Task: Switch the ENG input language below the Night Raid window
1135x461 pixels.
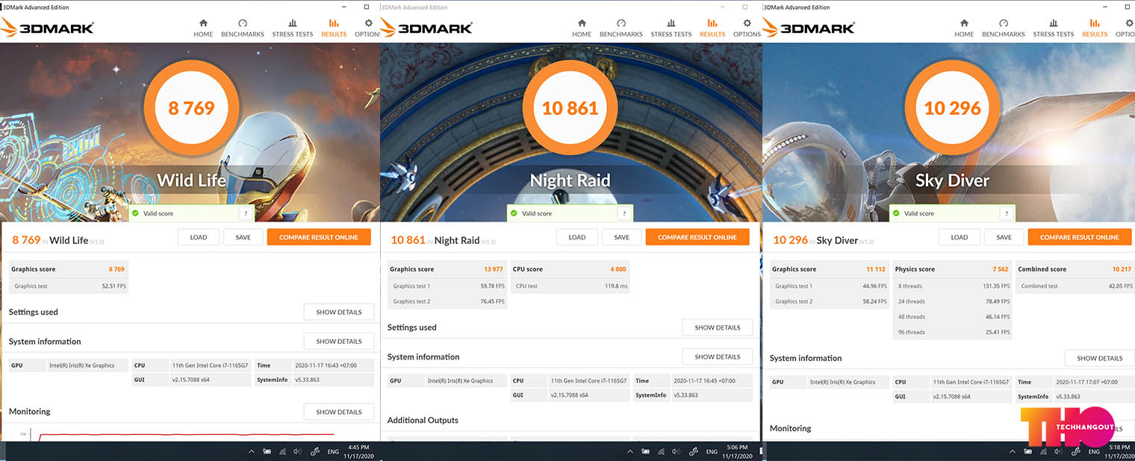Action: tap(712, 451)
